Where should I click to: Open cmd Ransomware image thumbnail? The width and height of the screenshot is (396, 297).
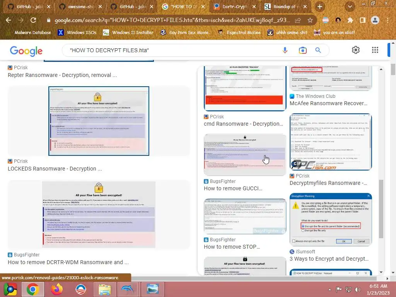tap(245, 88)
